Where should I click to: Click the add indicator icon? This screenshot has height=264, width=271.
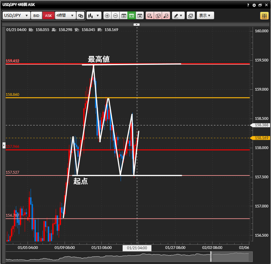150,16
